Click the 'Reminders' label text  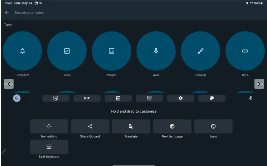click(22, 75)
